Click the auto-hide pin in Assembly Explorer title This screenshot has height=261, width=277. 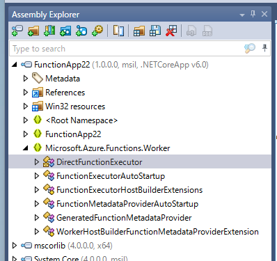point(253,14)
